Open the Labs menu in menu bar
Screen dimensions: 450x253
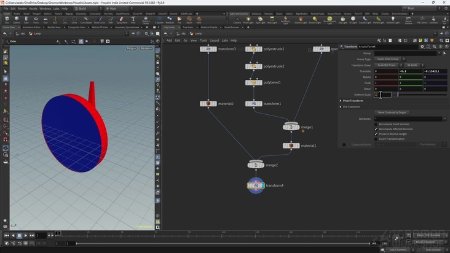coord(57,9)
